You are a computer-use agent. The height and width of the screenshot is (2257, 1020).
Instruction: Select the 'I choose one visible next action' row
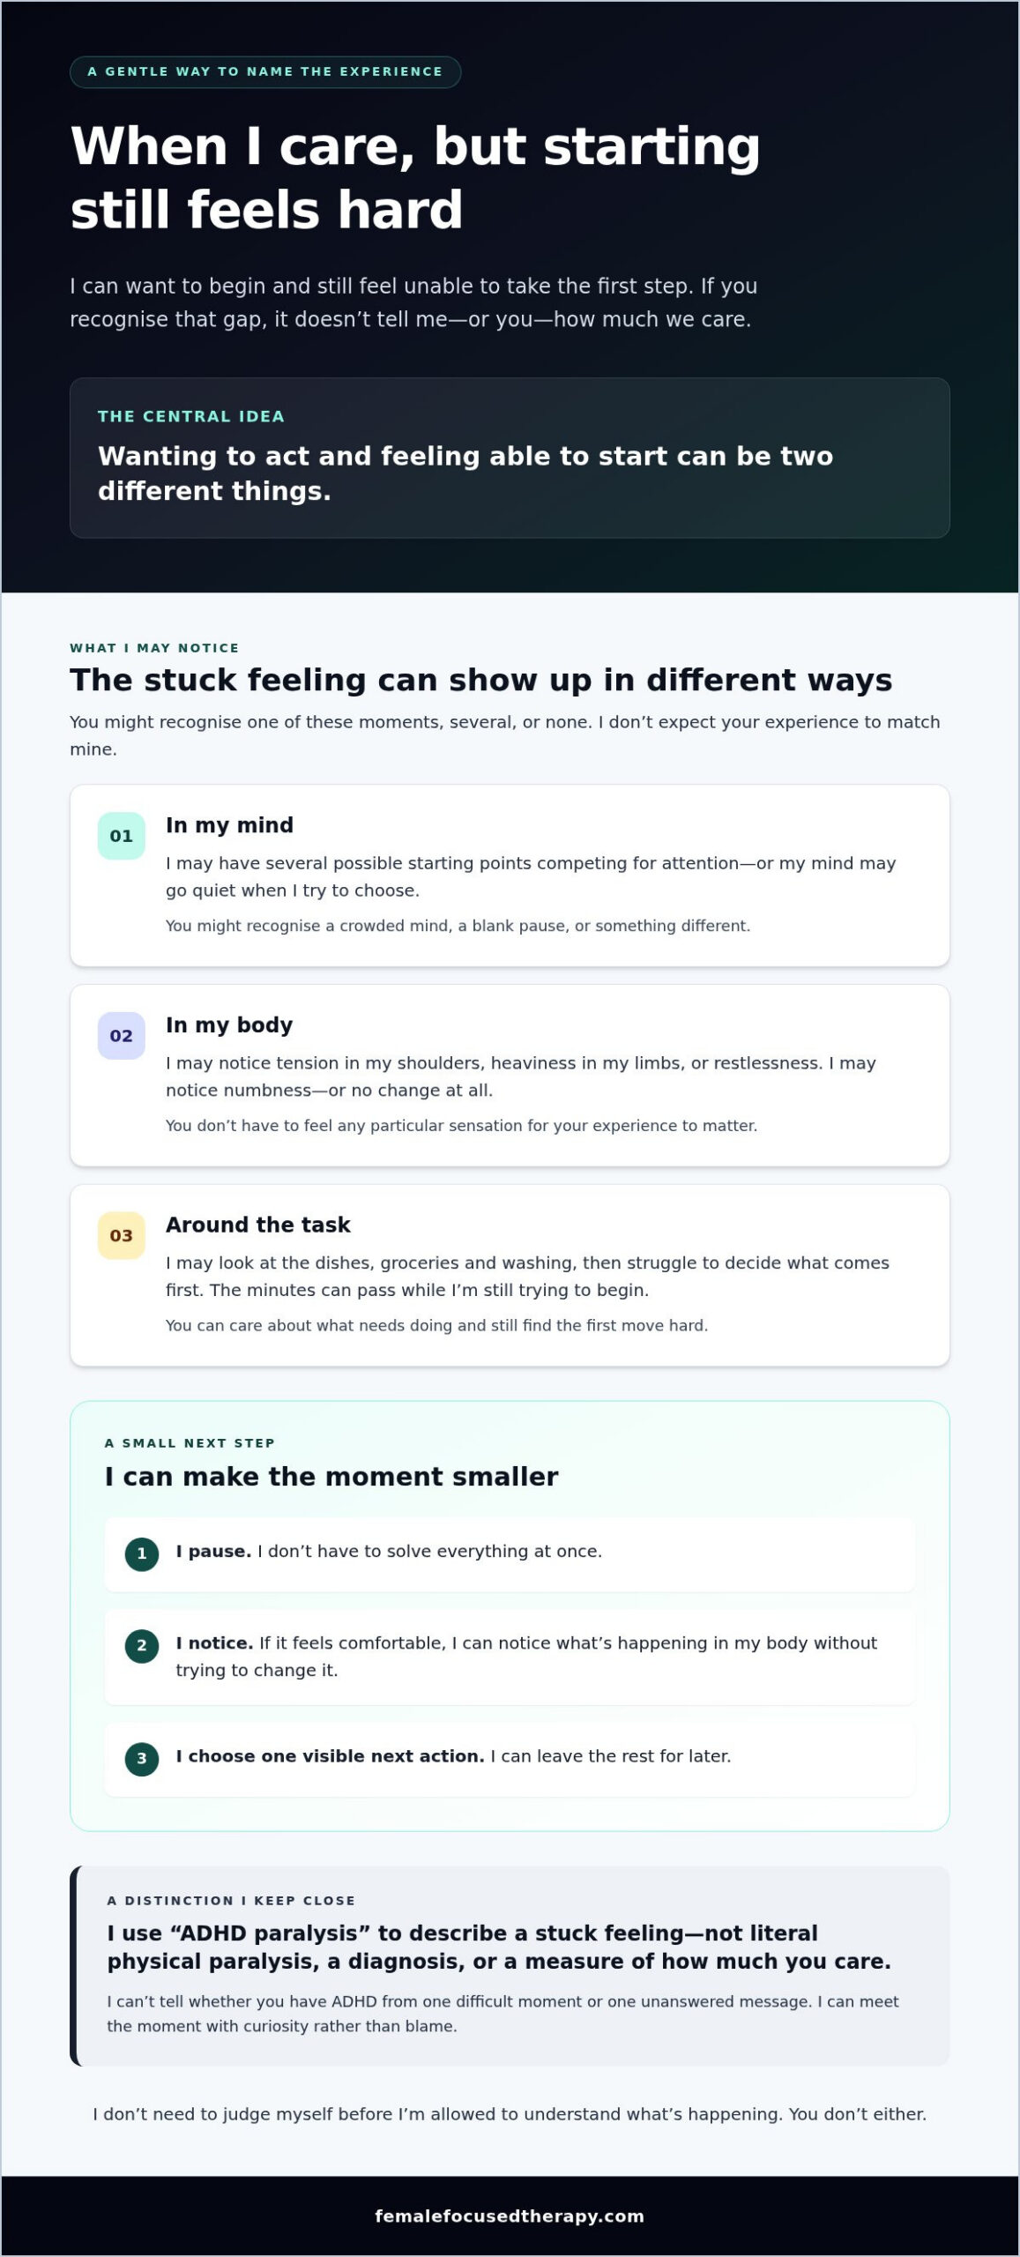510,1759
